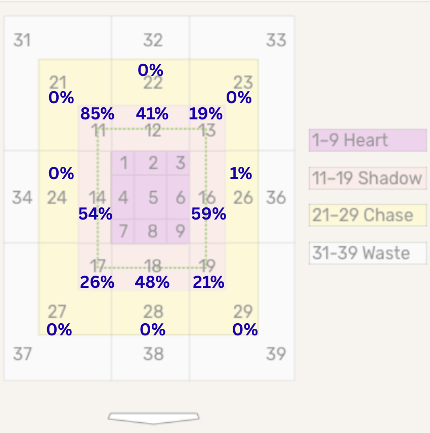
Task: Click heart zone 1 cell
Action: coord(123,163)
